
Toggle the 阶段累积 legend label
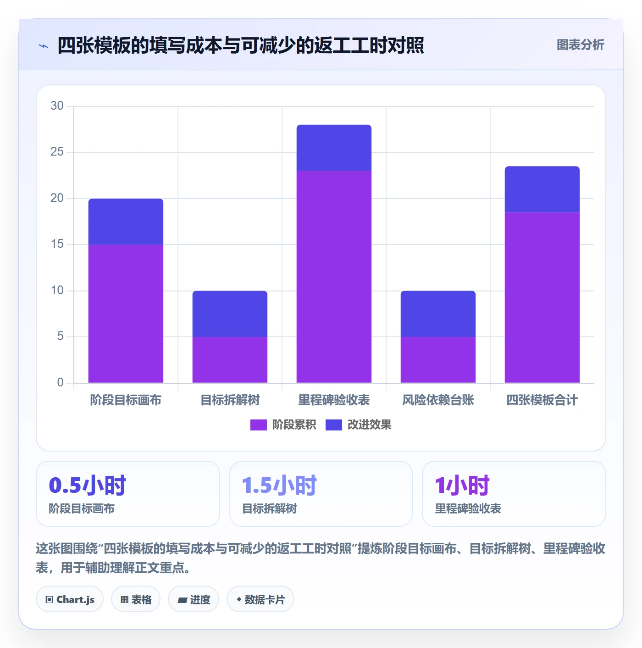pos(294,425)
